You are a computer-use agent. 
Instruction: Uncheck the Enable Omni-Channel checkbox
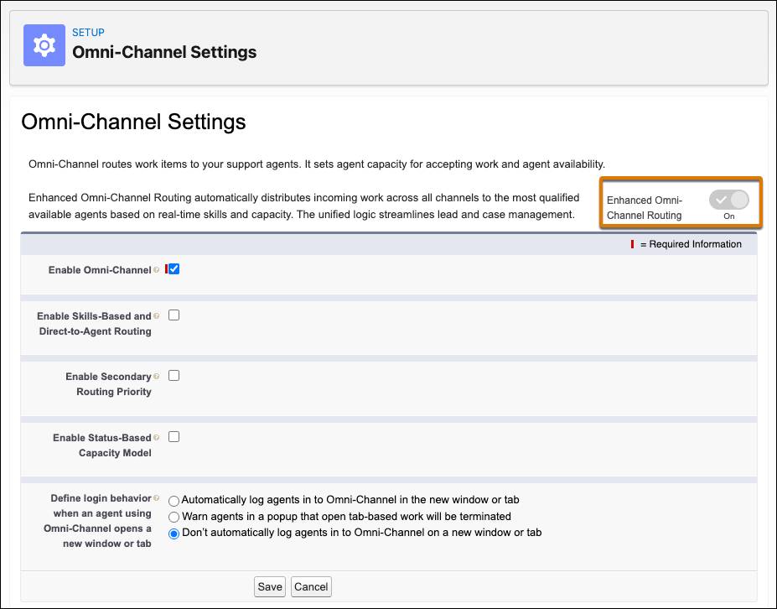point(174,269)
